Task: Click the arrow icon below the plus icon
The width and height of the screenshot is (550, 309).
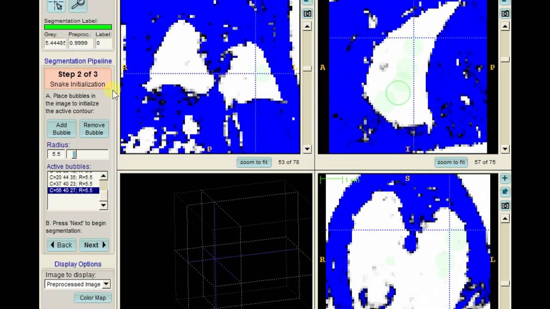Action: pyautogui.click(x=505, y=192)
